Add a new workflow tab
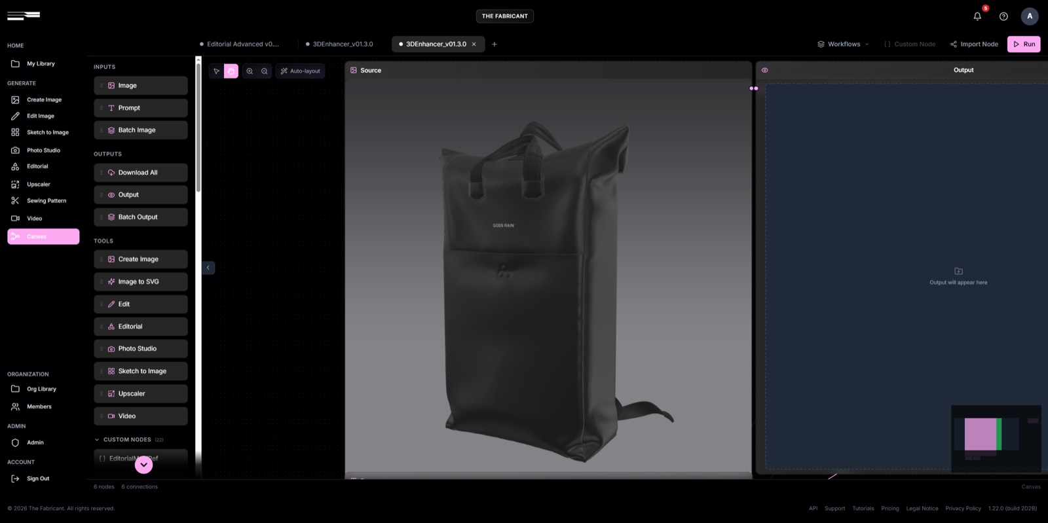Image resolution: width=1048 pixels, height=523 pixels. (495, 45)
